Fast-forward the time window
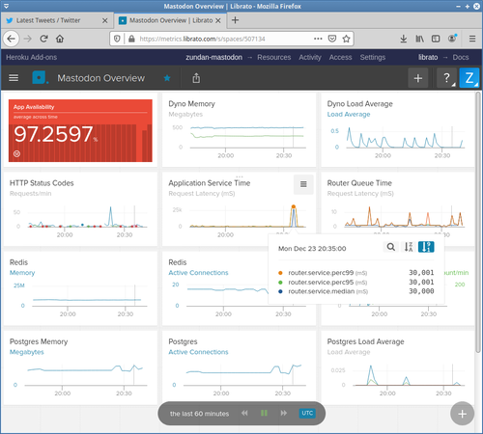483x434 pixels. tap(284, 413)
